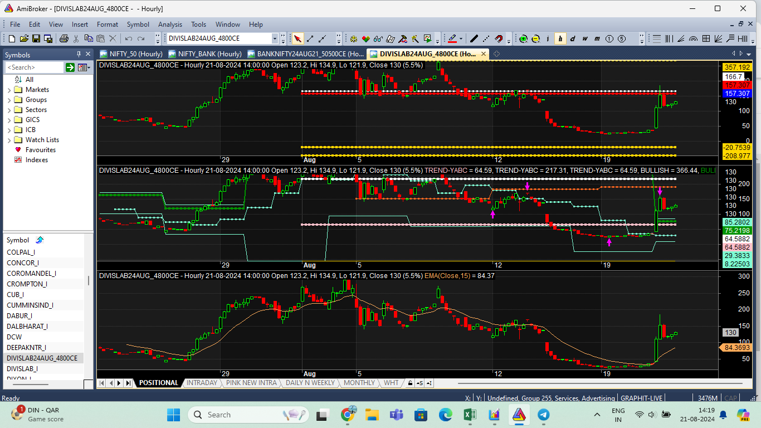Select the Gann square grid tool
761x428 pixels.
click(x=705, y=38)
